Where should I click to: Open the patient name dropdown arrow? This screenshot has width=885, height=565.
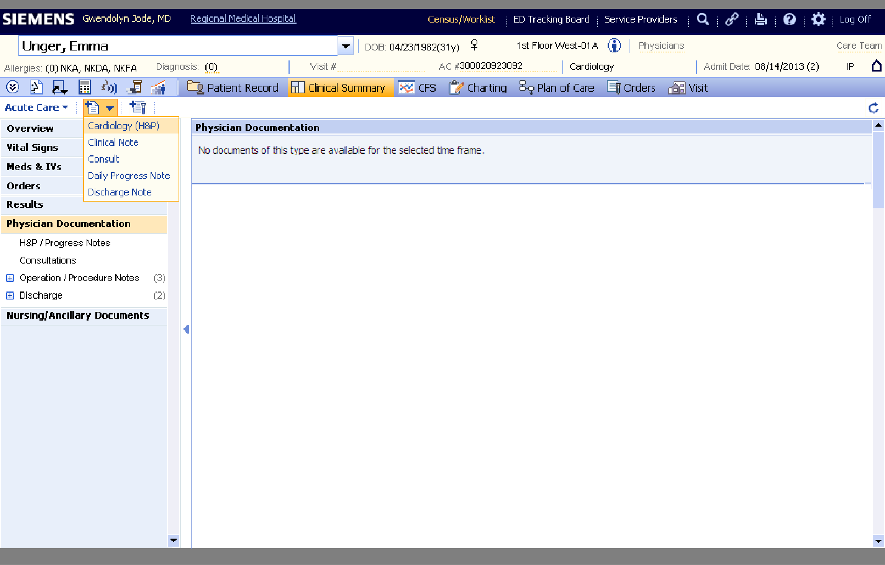[x=346, y=46]
